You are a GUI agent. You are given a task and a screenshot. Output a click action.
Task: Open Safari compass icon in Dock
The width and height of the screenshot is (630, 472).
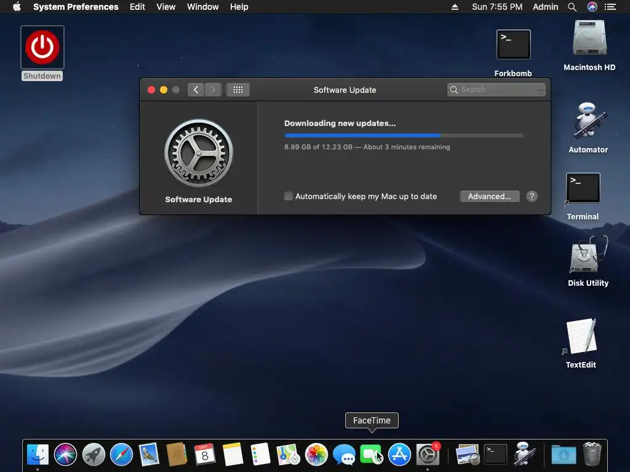(x=121, y=454)
